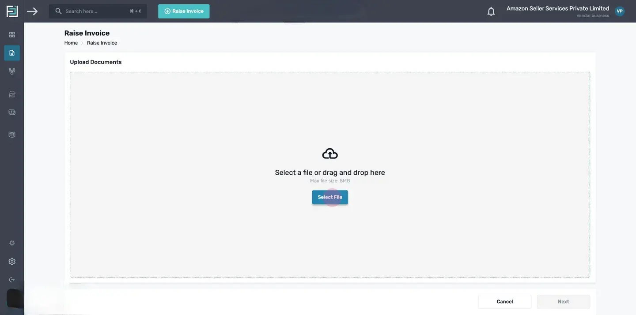Click the Raise Invoice page title
This screenshot has height=315, width=636.
[x=87, y=33]
